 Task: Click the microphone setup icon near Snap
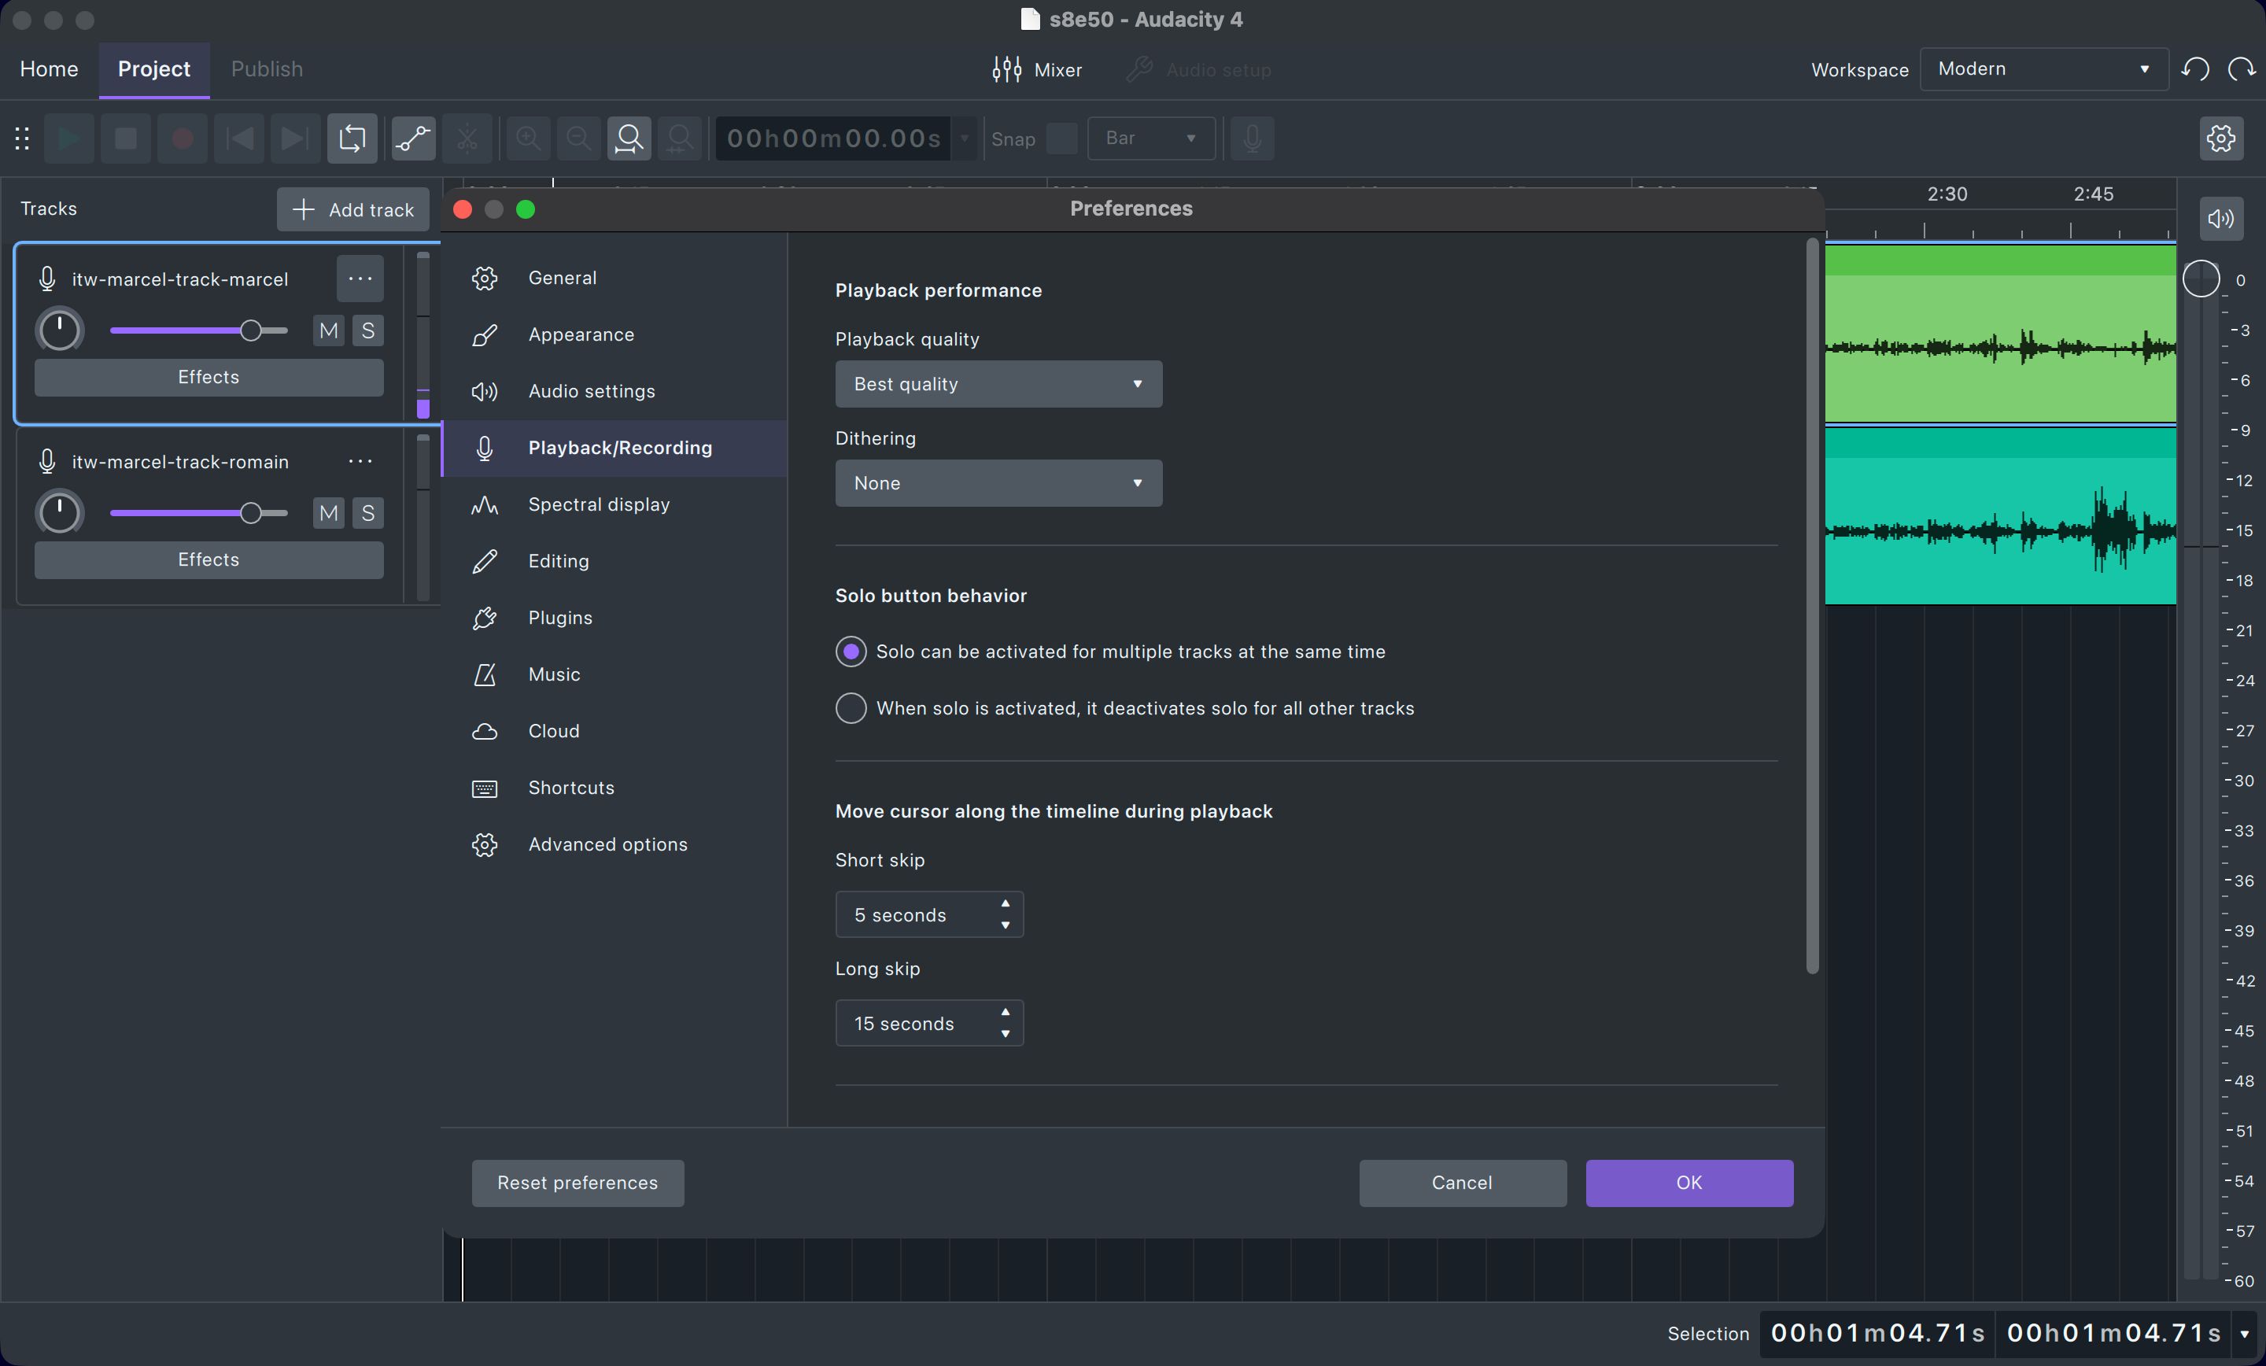pyautogui.click(x=1251, y=138)
